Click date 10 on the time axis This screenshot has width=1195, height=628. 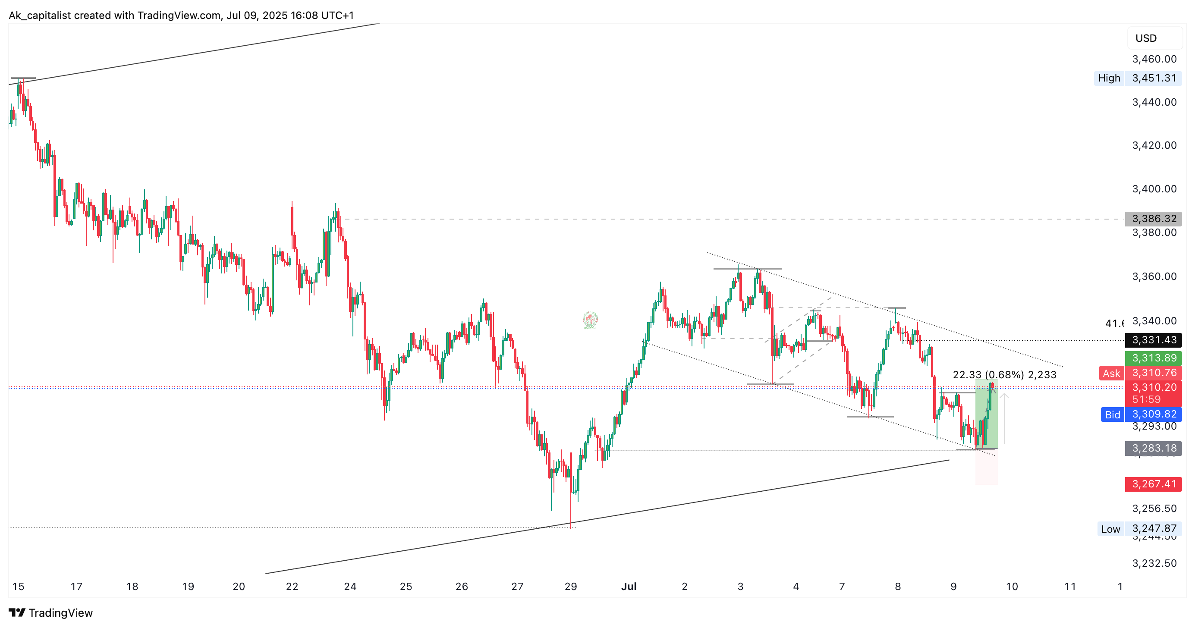click(x=1012, y=586)
